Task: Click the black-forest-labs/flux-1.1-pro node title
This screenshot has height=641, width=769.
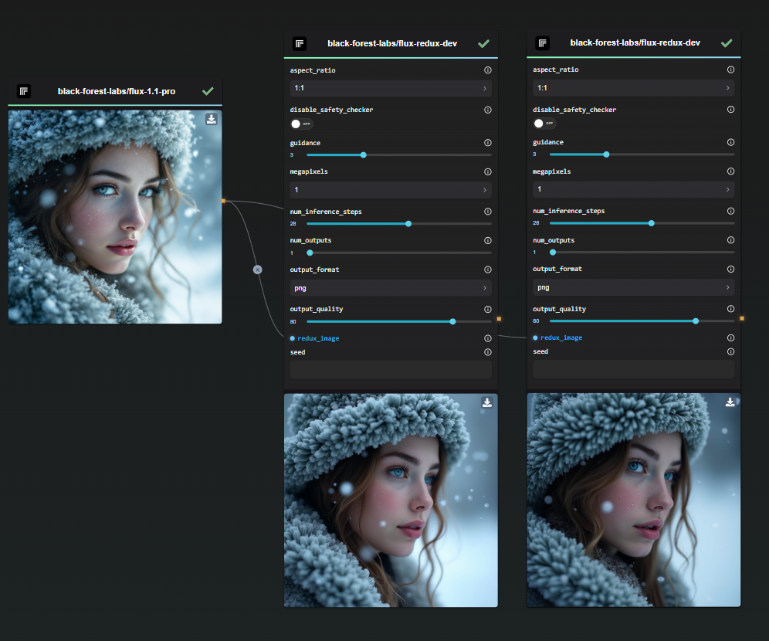Action: pyautogui.click(x=117, y=91)
